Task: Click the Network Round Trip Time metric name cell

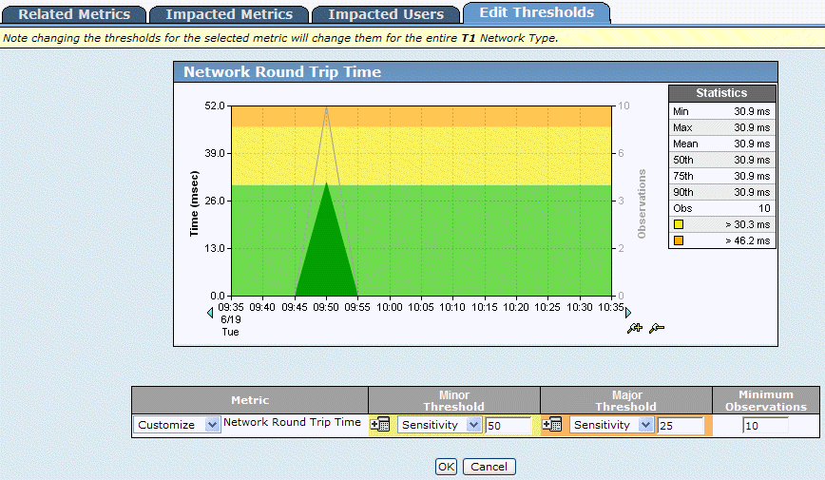Action: tap(292, 422)
